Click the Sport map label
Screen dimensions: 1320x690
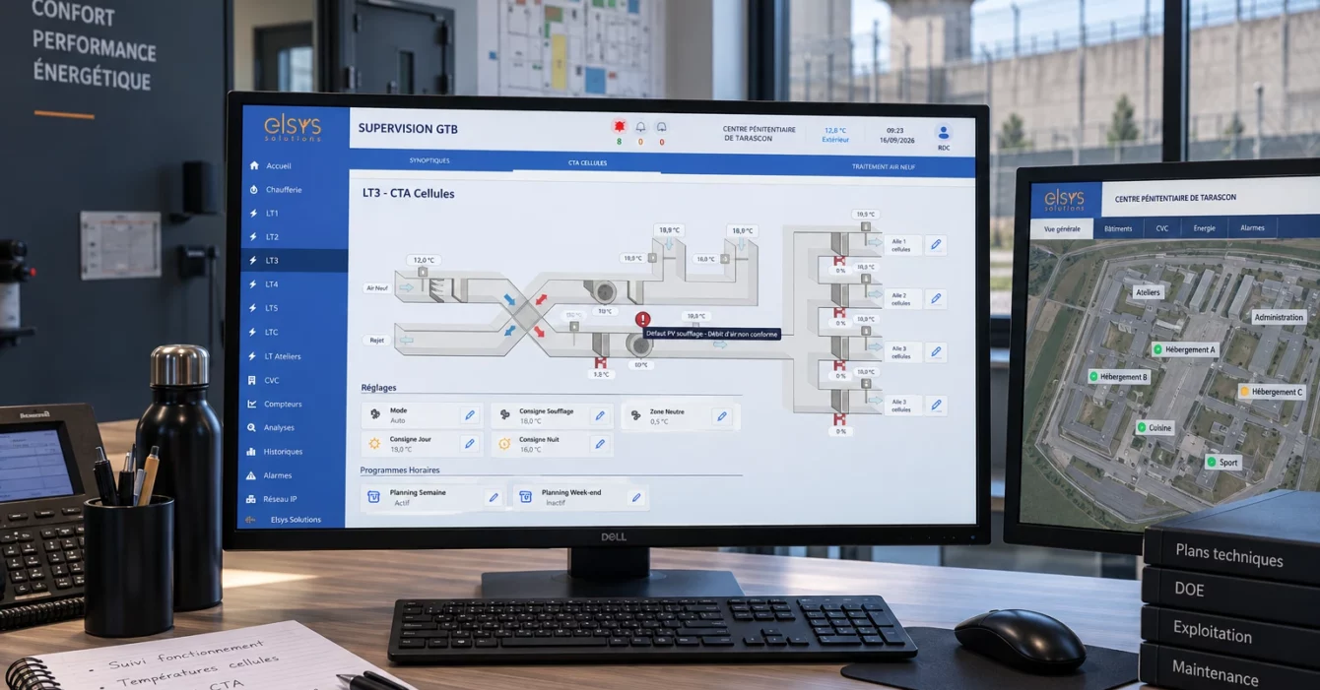1223,462
